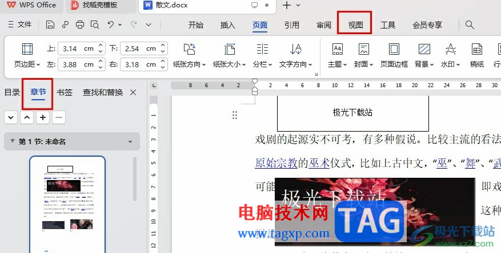
Task: Open the 文字方向 text direction tool
Action: [295, 55]
